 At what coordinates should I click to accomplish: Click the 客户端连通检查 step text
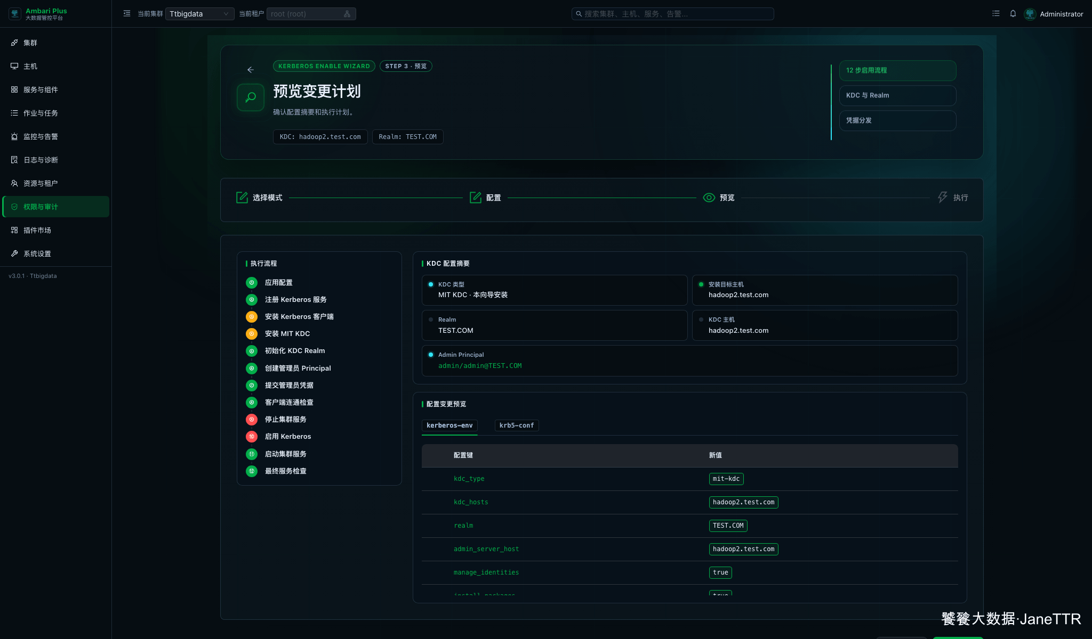[x=289, y=403]
